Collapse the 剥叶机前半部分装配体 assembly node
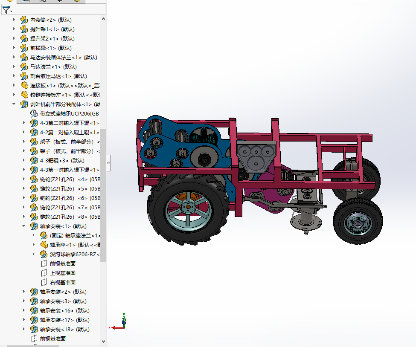Image resolution: width=416 pixels, height=347 pixels. 13,104
